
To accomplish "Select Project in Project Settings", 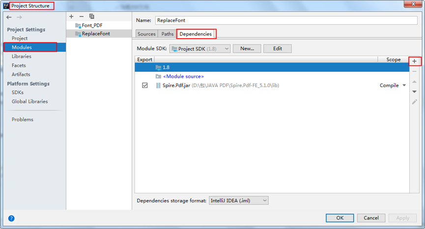I will (x=20, y=38).
